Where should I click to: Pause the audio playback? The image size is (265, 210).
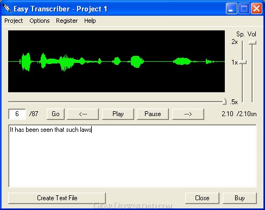[153, 114]
